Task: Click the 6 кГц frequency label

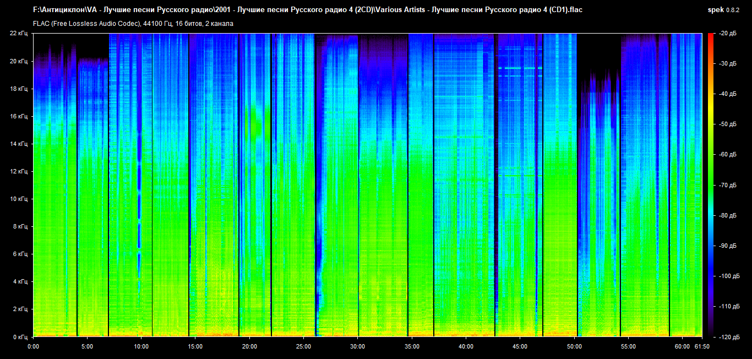Action: click(21, 254)
